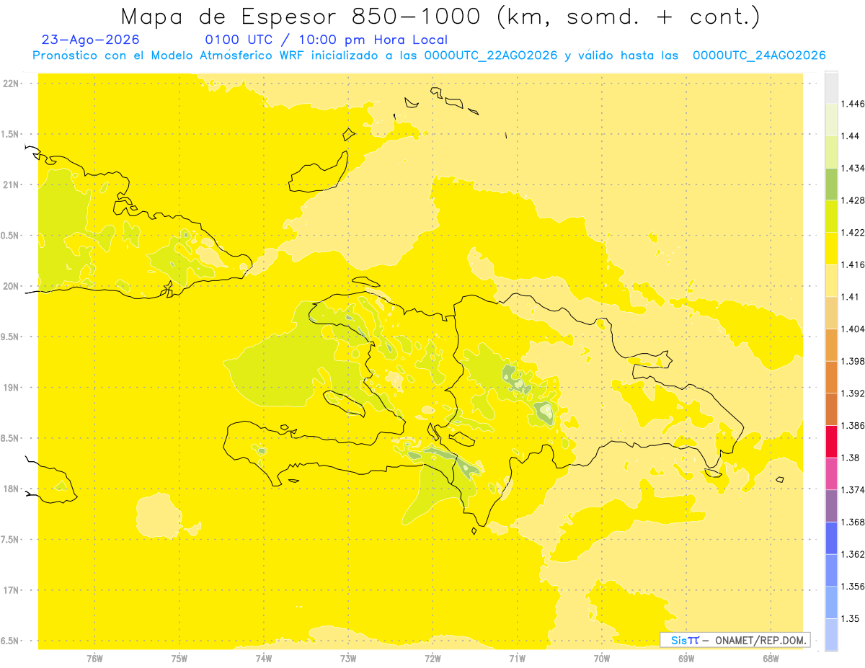Click the pink colorbar segment between 1.374 and 1.38
The height and width of the screenshot is (668, 865).
[x=831, y=473]
